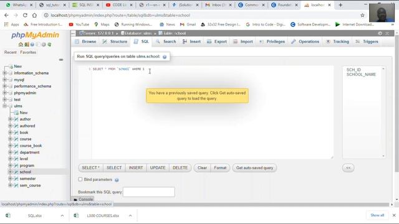Screen dimensions: 399x224
Task: Expand the information_schema database
Action: (4, 73)
